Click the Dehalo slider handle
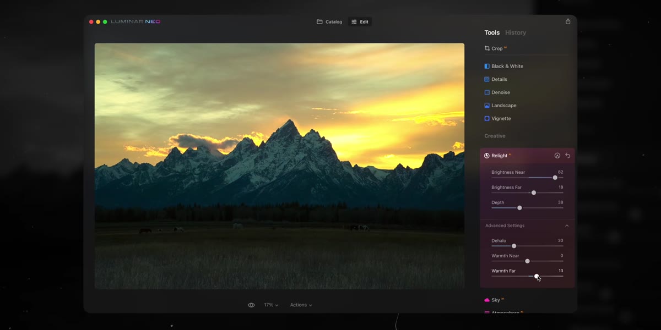Screen dimensions: 661x330 point(514,246)
